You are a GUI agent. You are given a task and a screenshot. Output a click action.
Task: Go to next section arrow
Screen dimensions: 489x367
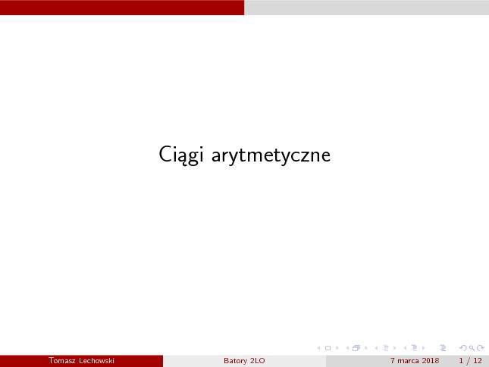(x=424, y=348)
